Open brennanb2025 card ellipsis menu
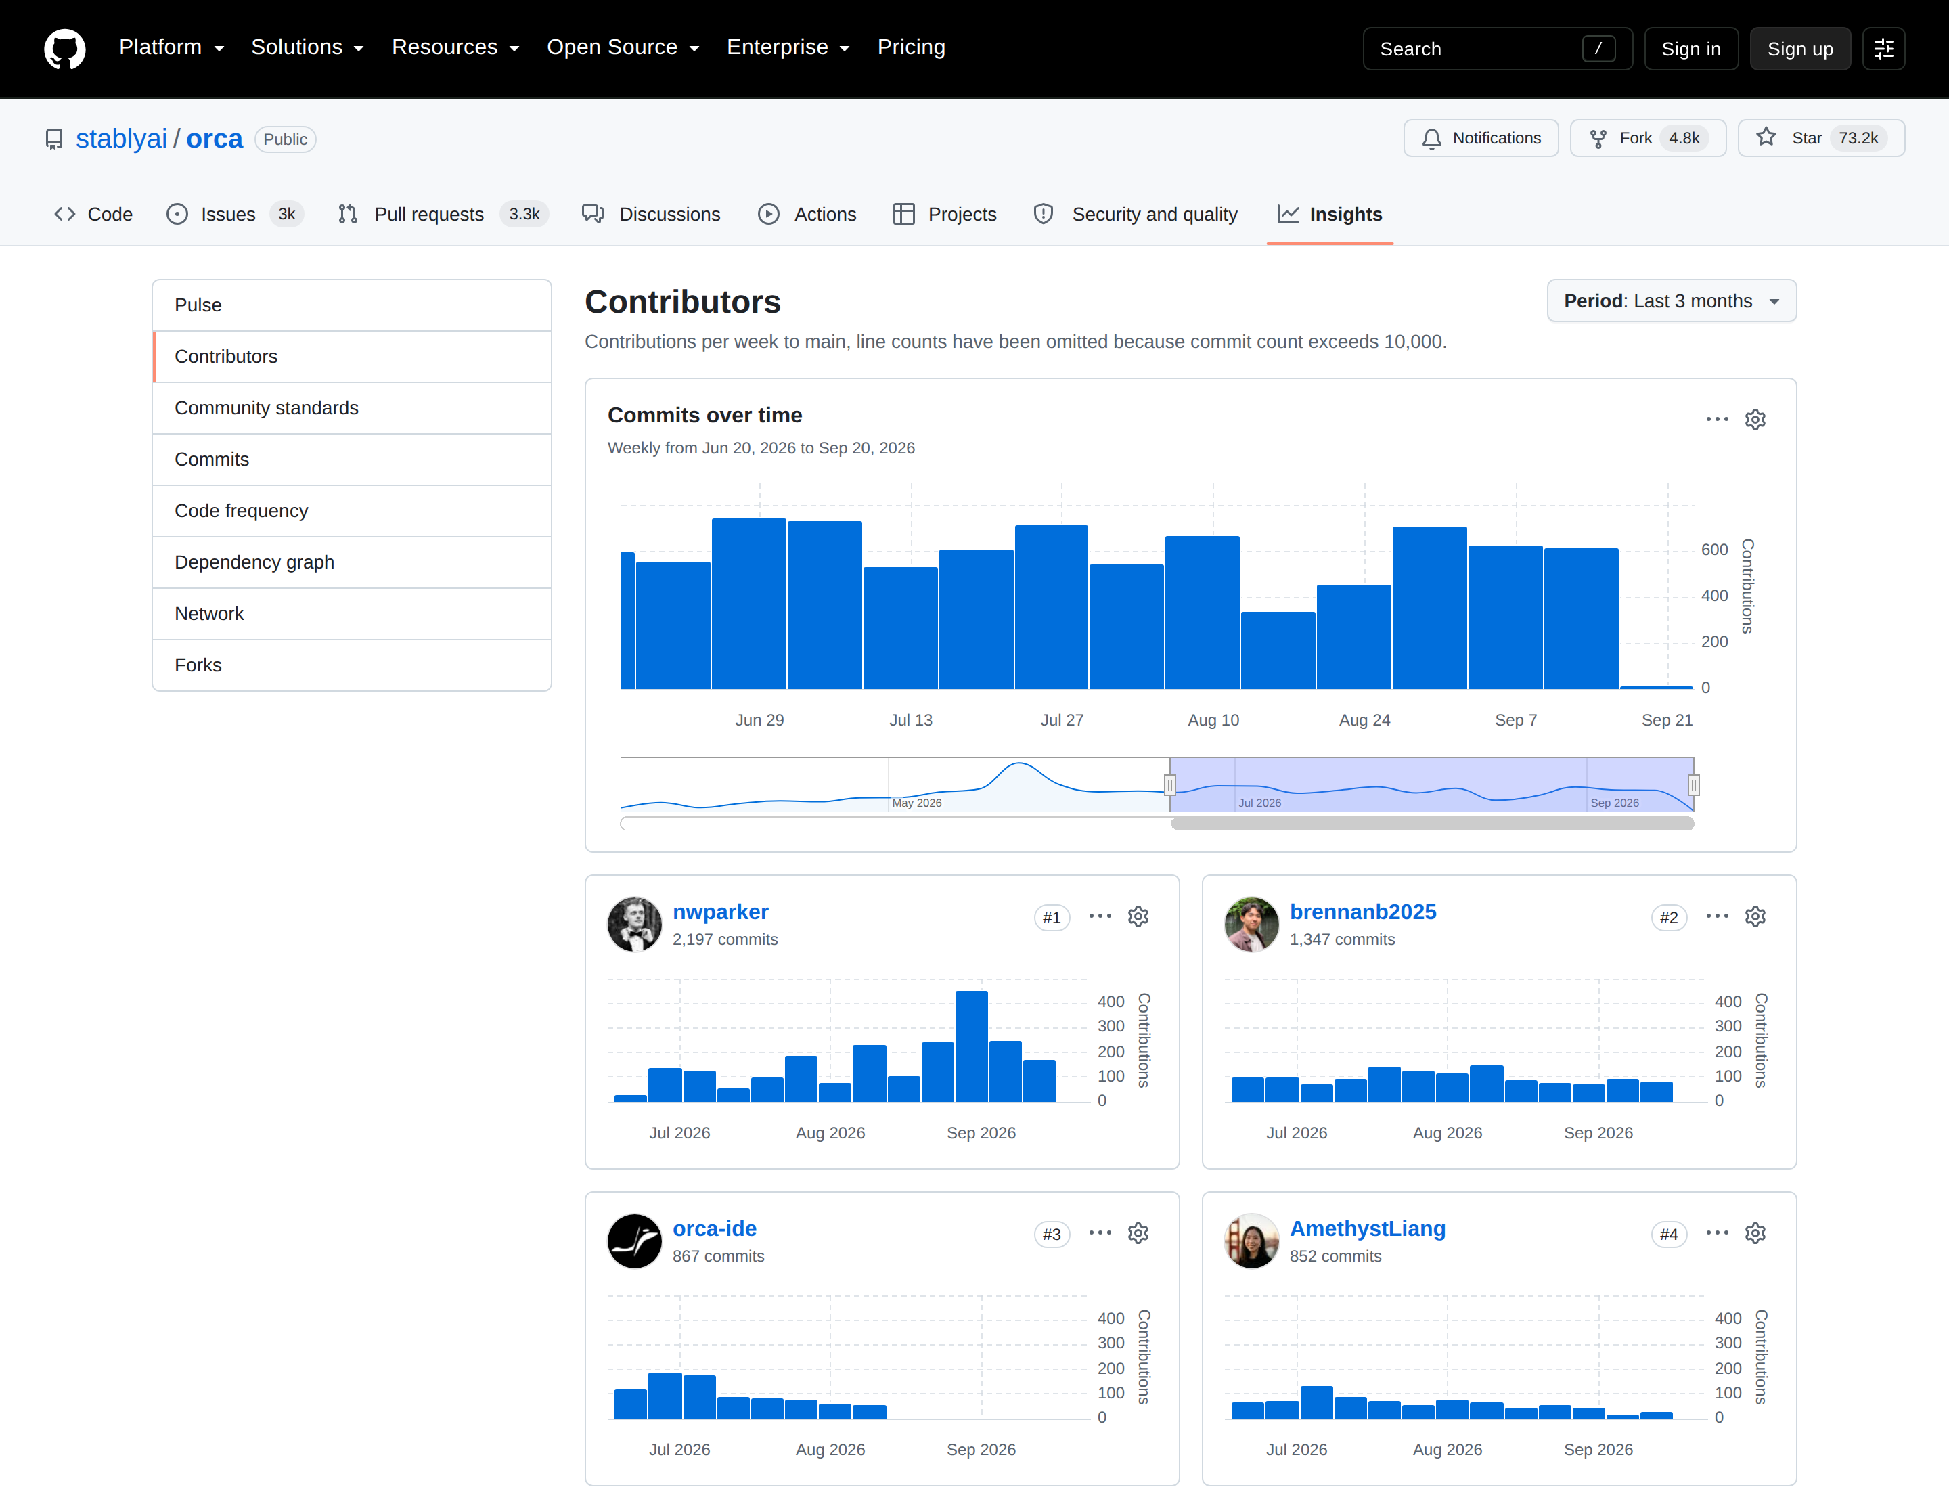 click(1717, 916)
